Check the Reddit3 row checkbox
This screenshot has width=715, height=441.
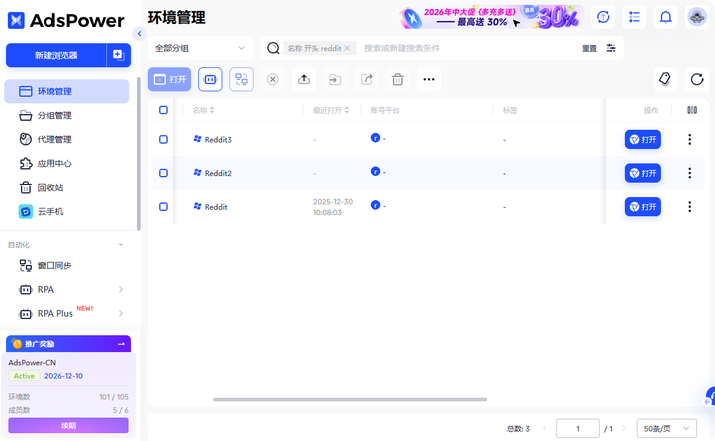coord(163,139)
